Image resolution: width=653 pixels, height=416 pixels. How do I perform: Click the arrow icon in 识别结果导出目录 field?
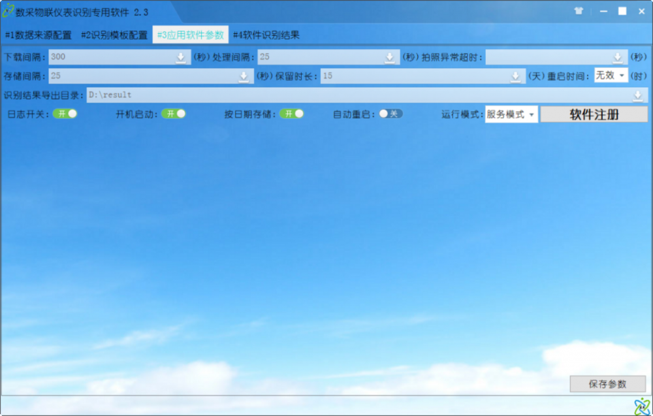pyautogui.click(x=638, y=95)
